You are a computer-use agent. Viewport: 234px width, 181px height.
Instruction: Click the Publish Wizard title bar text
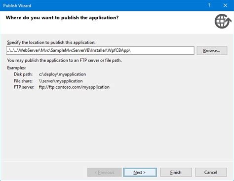click(17, 5)
